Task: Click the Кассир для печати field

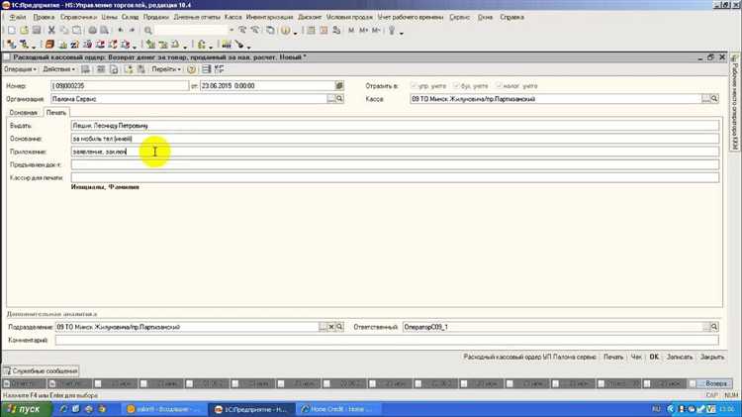Action: (395, 177)
